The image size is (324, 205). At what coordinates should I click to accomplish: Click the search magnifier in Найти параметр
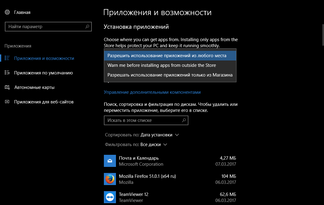pos(87,27)
